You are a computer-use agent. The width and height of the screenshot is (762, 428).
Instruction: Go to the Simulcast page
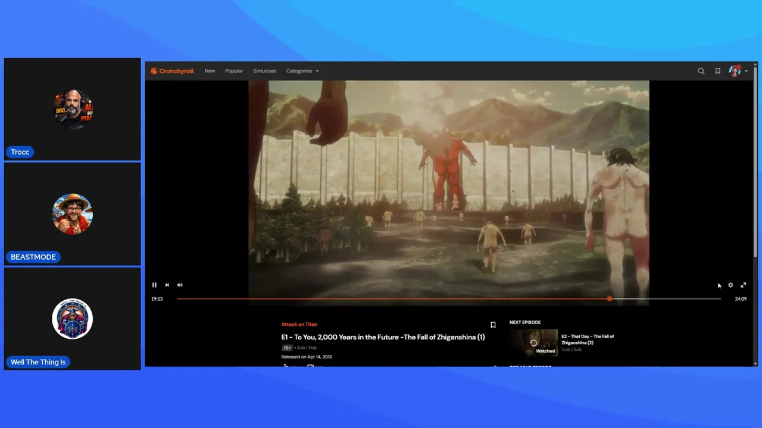pyautogui.click(x=264, y=71)
